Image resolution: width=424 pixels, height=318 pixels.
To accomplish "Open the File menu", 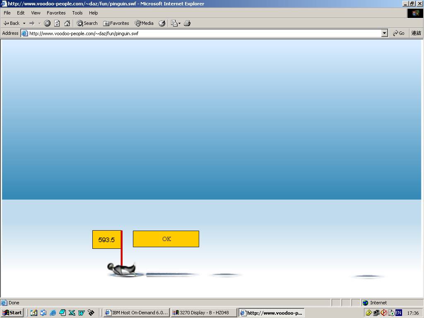I will (x=7, y=13).
